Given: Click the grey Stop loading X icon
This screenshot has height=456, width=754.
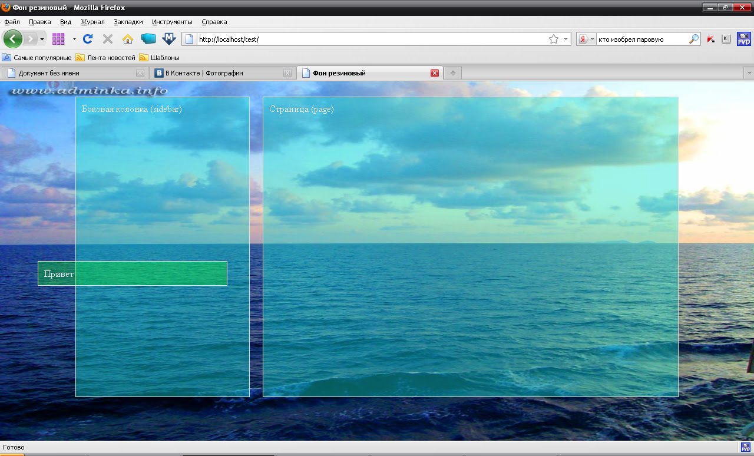Looking at the screenshot, I should [108, 39].
